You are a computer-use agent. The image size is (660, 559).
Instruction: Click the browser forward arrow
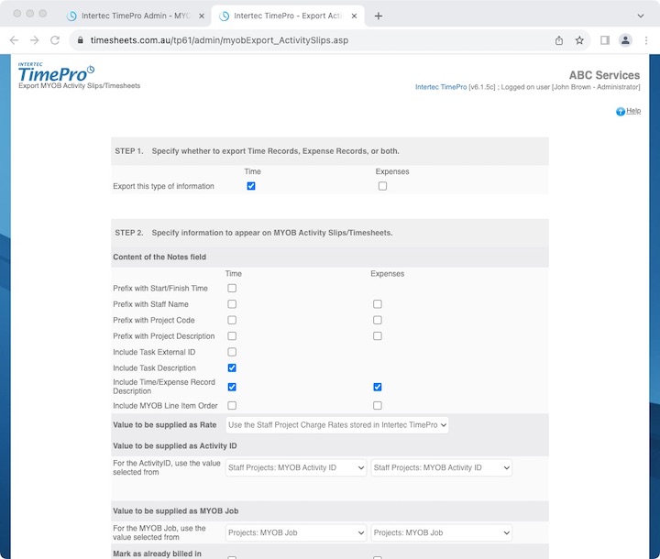(35, 40)
